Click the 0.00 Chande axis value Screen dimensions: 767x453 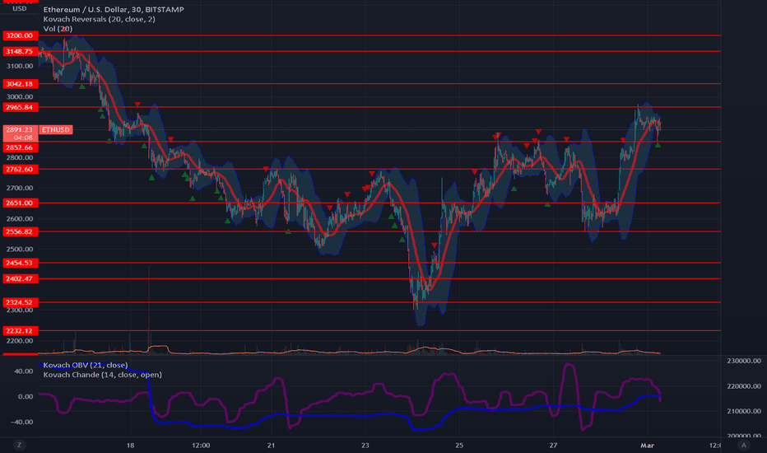pos(26,396)
